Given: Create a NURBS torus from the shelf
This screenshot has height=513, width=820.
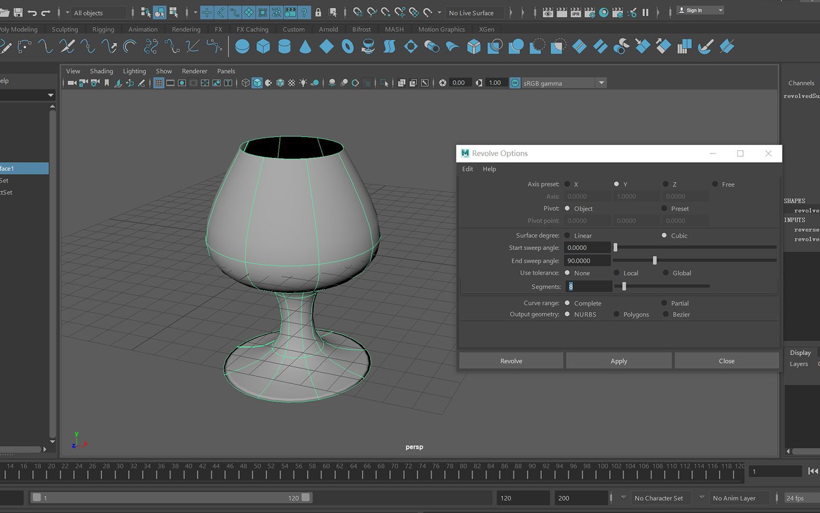Looking at the screenshot, I should click(348, 46).
